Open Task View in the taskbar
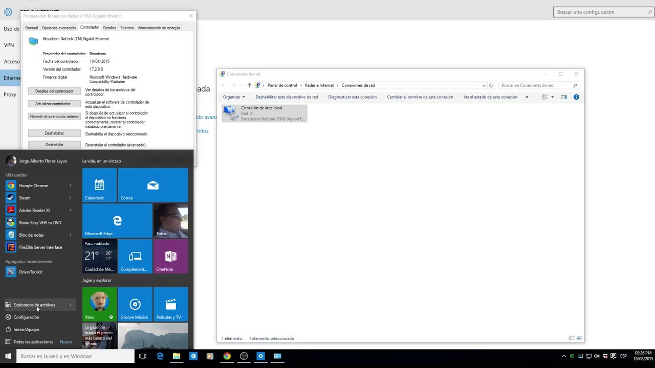The height and width of the screenshot is (368, 655). 143,356
